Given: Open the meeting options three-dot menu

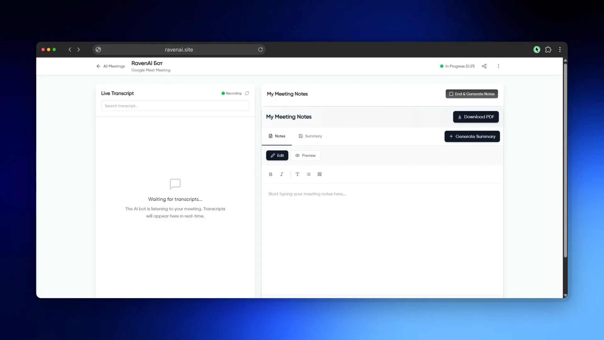Looking at the screenshot, I should [498, 66].
